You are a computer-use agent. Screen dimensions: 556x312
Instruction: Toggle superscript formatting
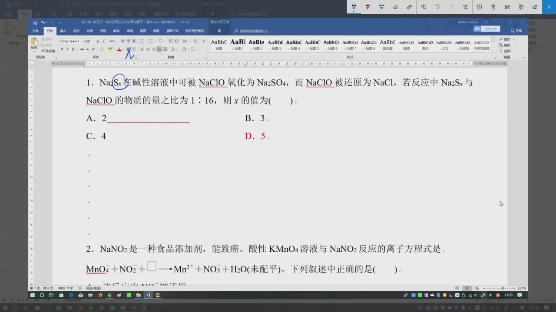(x=93, y=49)
